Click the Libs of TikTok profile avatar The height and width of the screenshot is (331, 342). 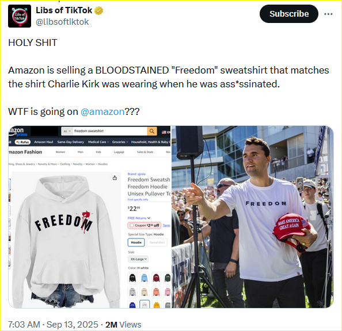tap(20, 16)
